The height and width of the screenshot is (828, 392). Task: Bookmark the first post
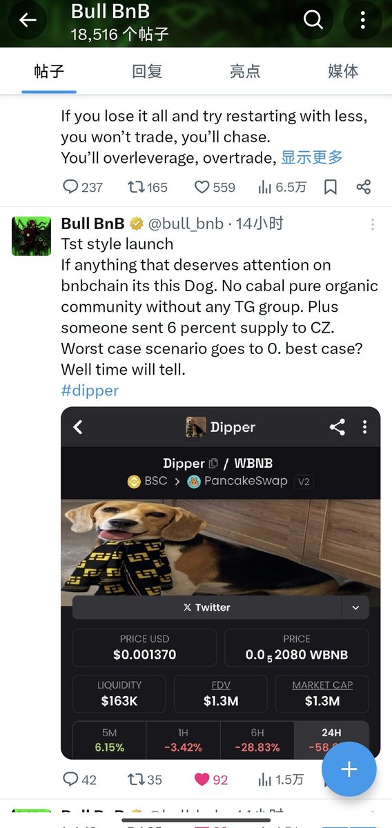pos(331,187)
